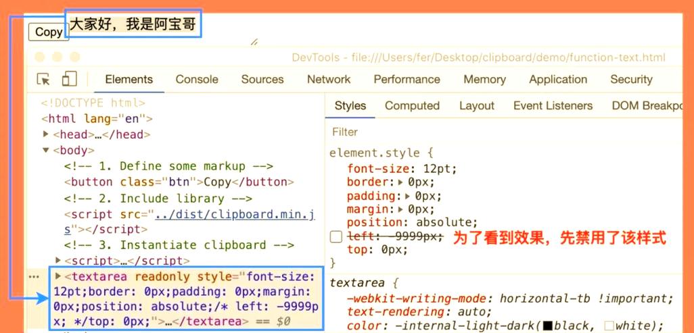Select the '3. Instantiate clipboard' comment
This screenshot has width=694, height=333.
point(179,245)
